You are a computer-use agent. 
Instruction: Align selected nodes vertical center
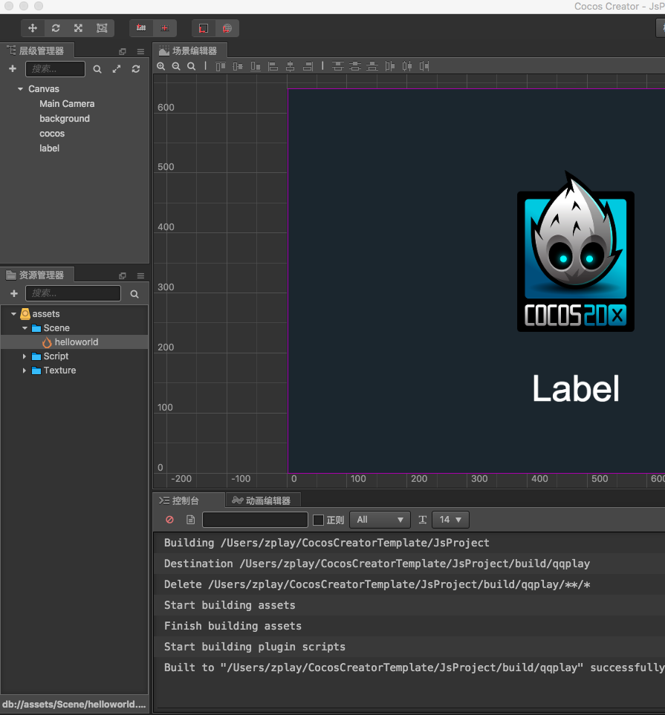tap(238, 67)
